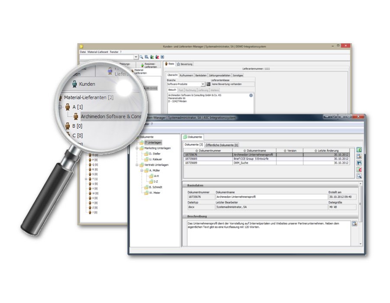Open the Datei menu

tap(83, 52)
